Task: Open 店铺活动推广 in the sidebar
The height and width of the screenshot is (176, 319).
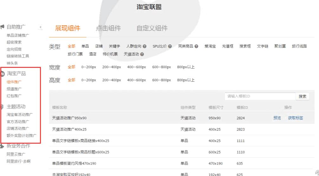Action: click(18, 129)
